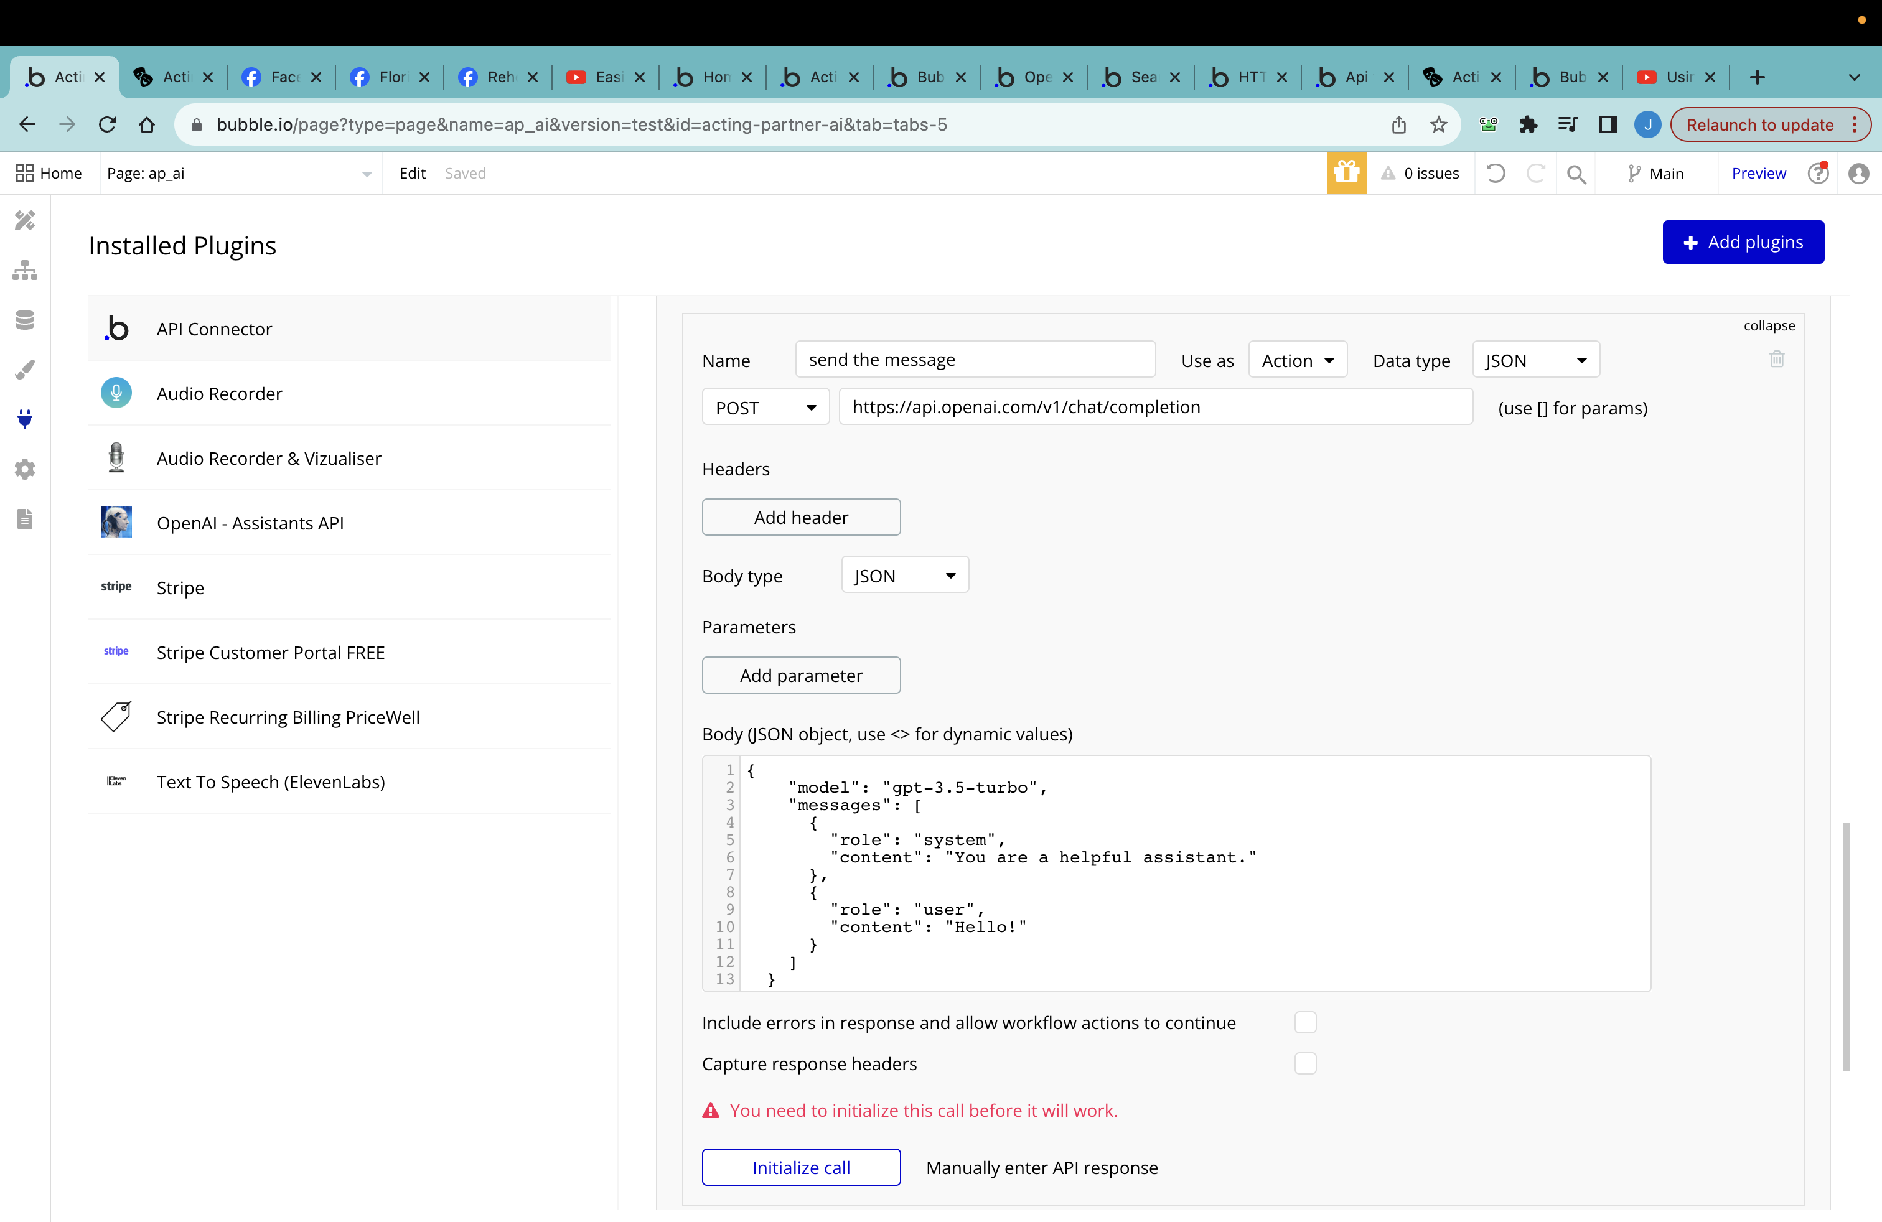This screenshot has height=1222, width=1882.
Task: Open the POST method dropdown
Action: pyautogui.click(x=765, y=407)
